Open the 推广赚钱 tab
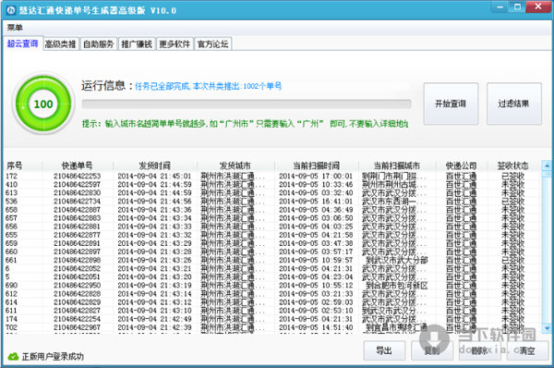Screen dimensions: 554x368 pos(137,43)
